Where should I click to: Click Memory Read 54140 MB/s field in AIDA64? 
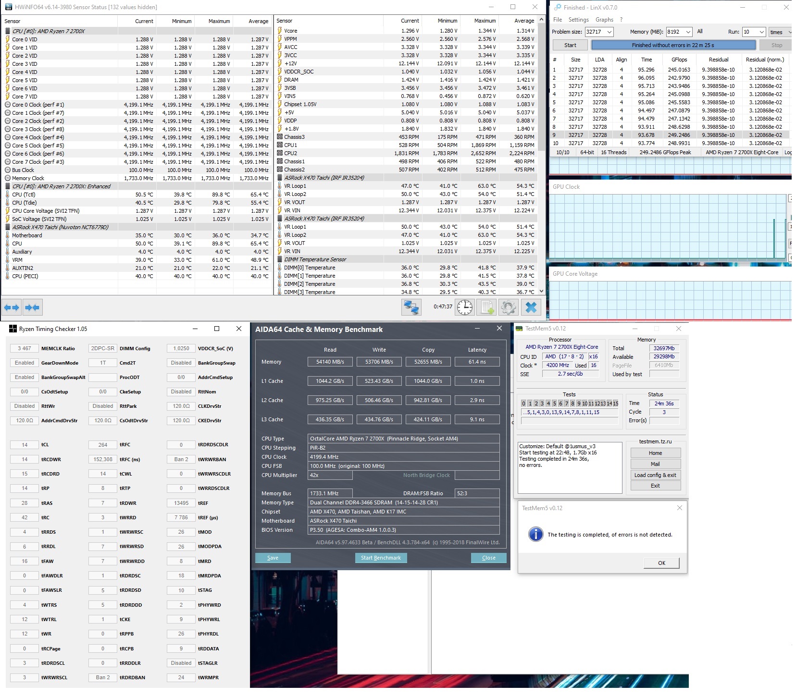pos(330,362)
